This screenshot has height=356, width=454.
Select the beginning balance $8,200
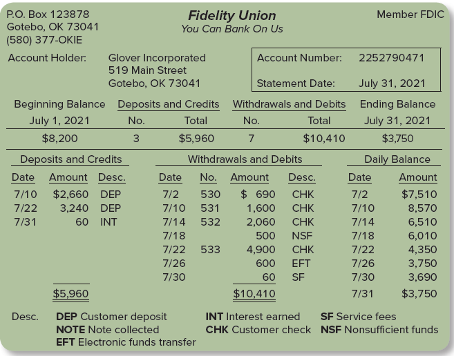pyautogui.click(x=59, y=138)
